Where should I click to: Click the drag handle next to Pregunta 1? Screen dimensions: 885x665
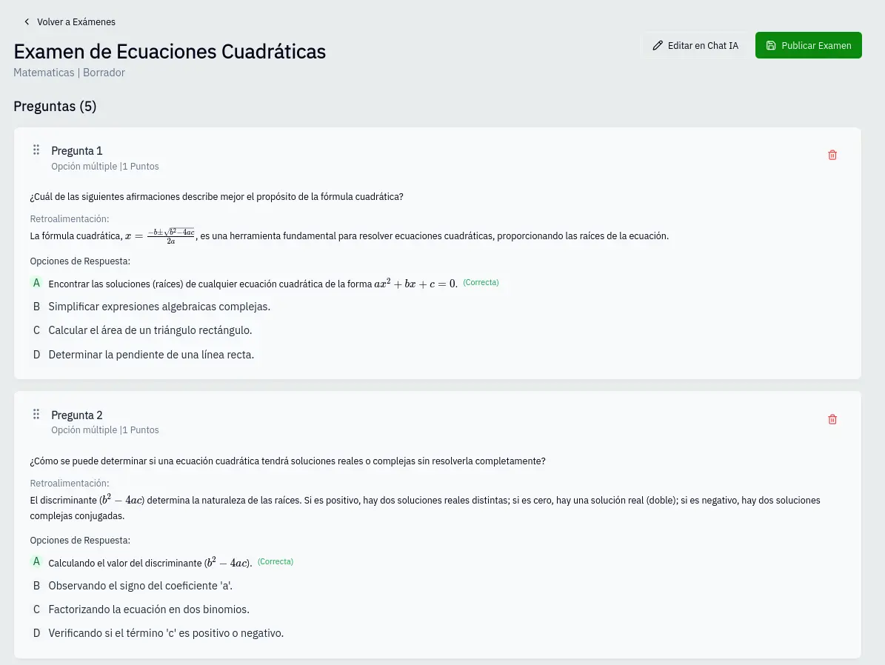(36, 150)
